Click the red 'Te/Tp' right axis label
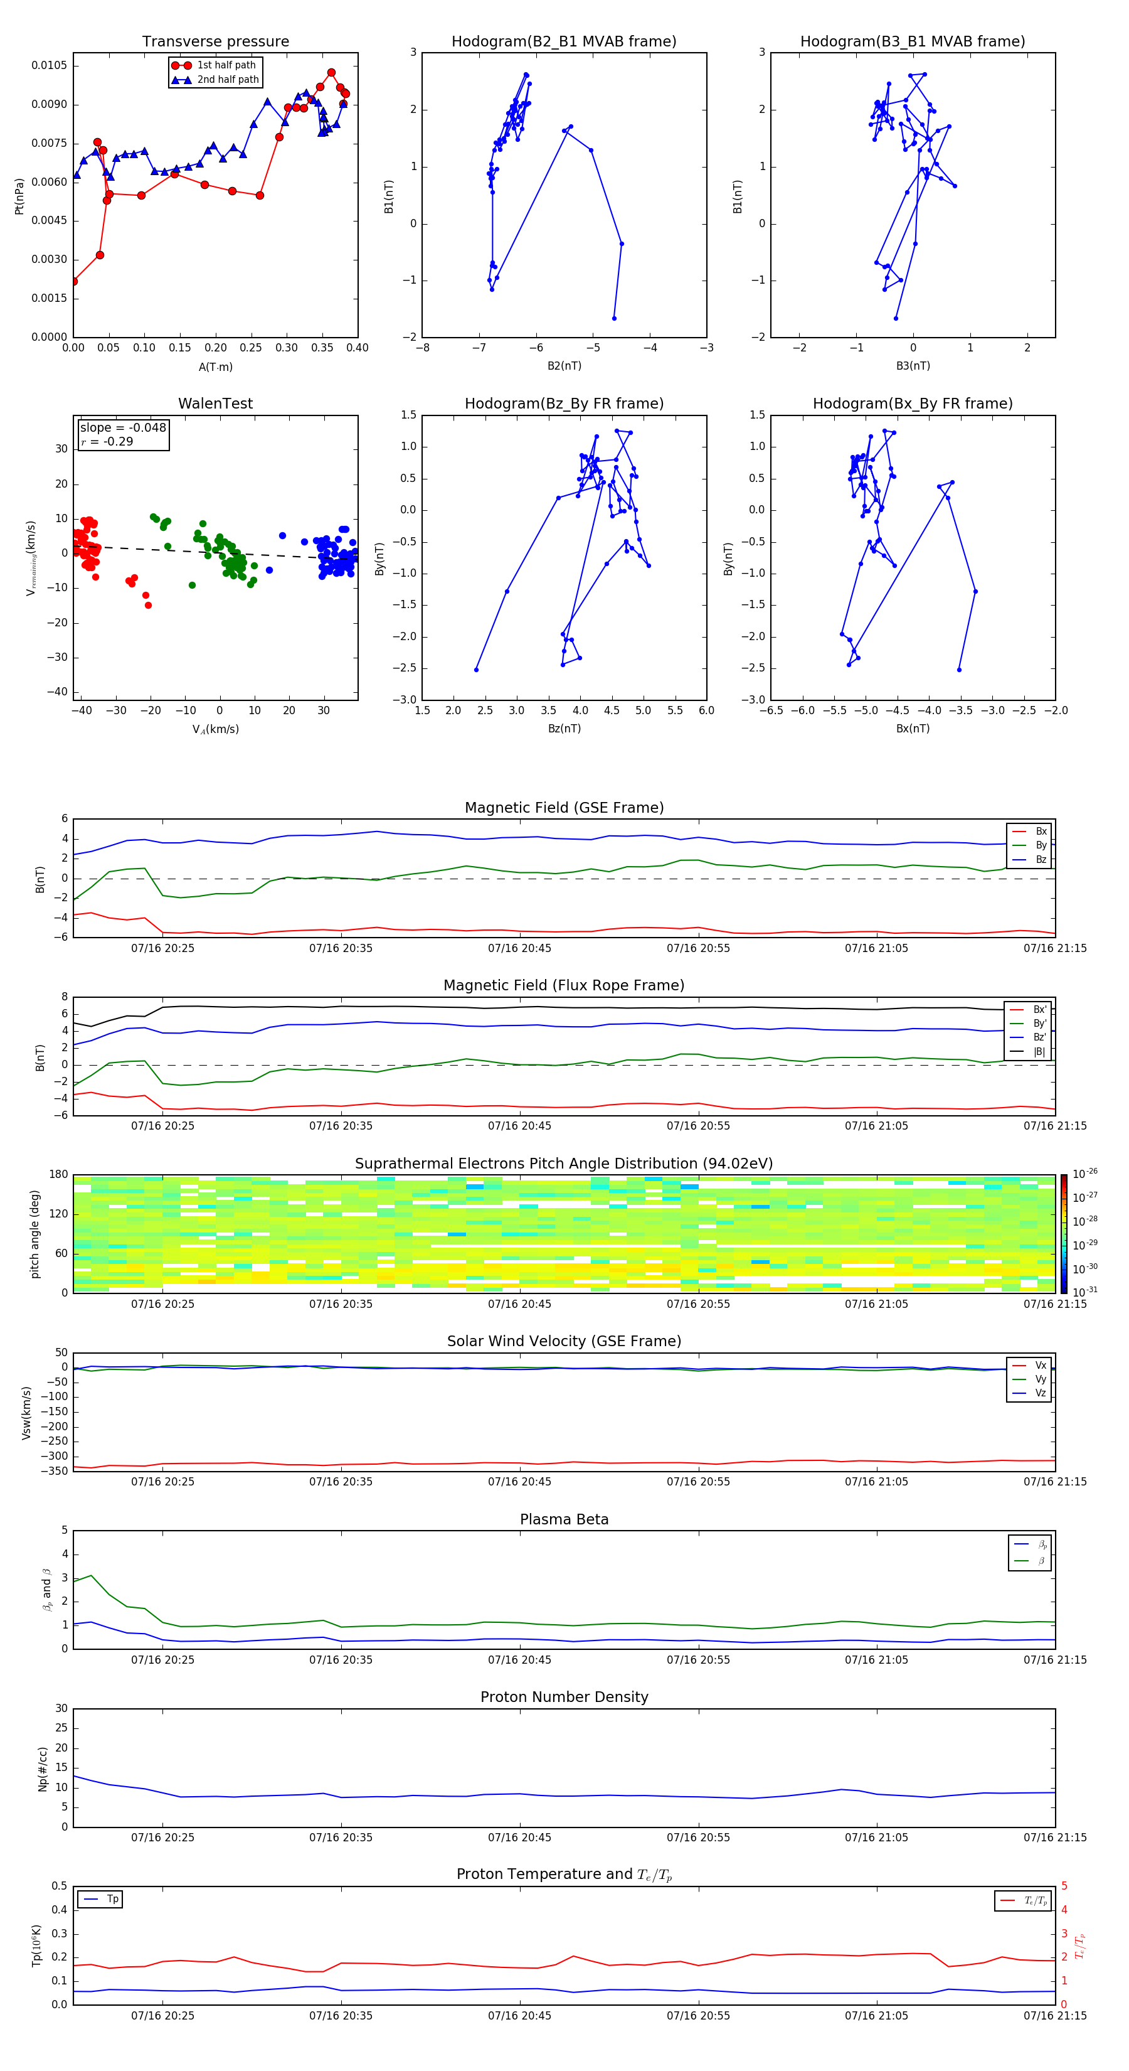This screenshot has height=2071, width=1129. point(1079,1945)
